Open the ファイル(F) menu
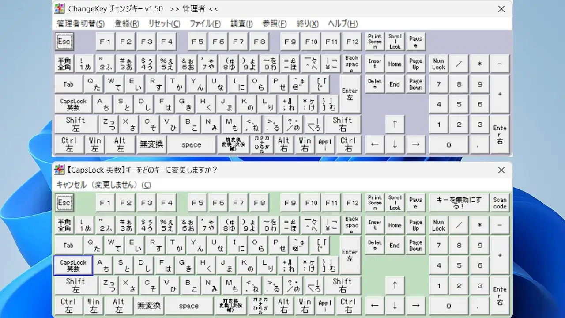 click(x=205, y=24)
